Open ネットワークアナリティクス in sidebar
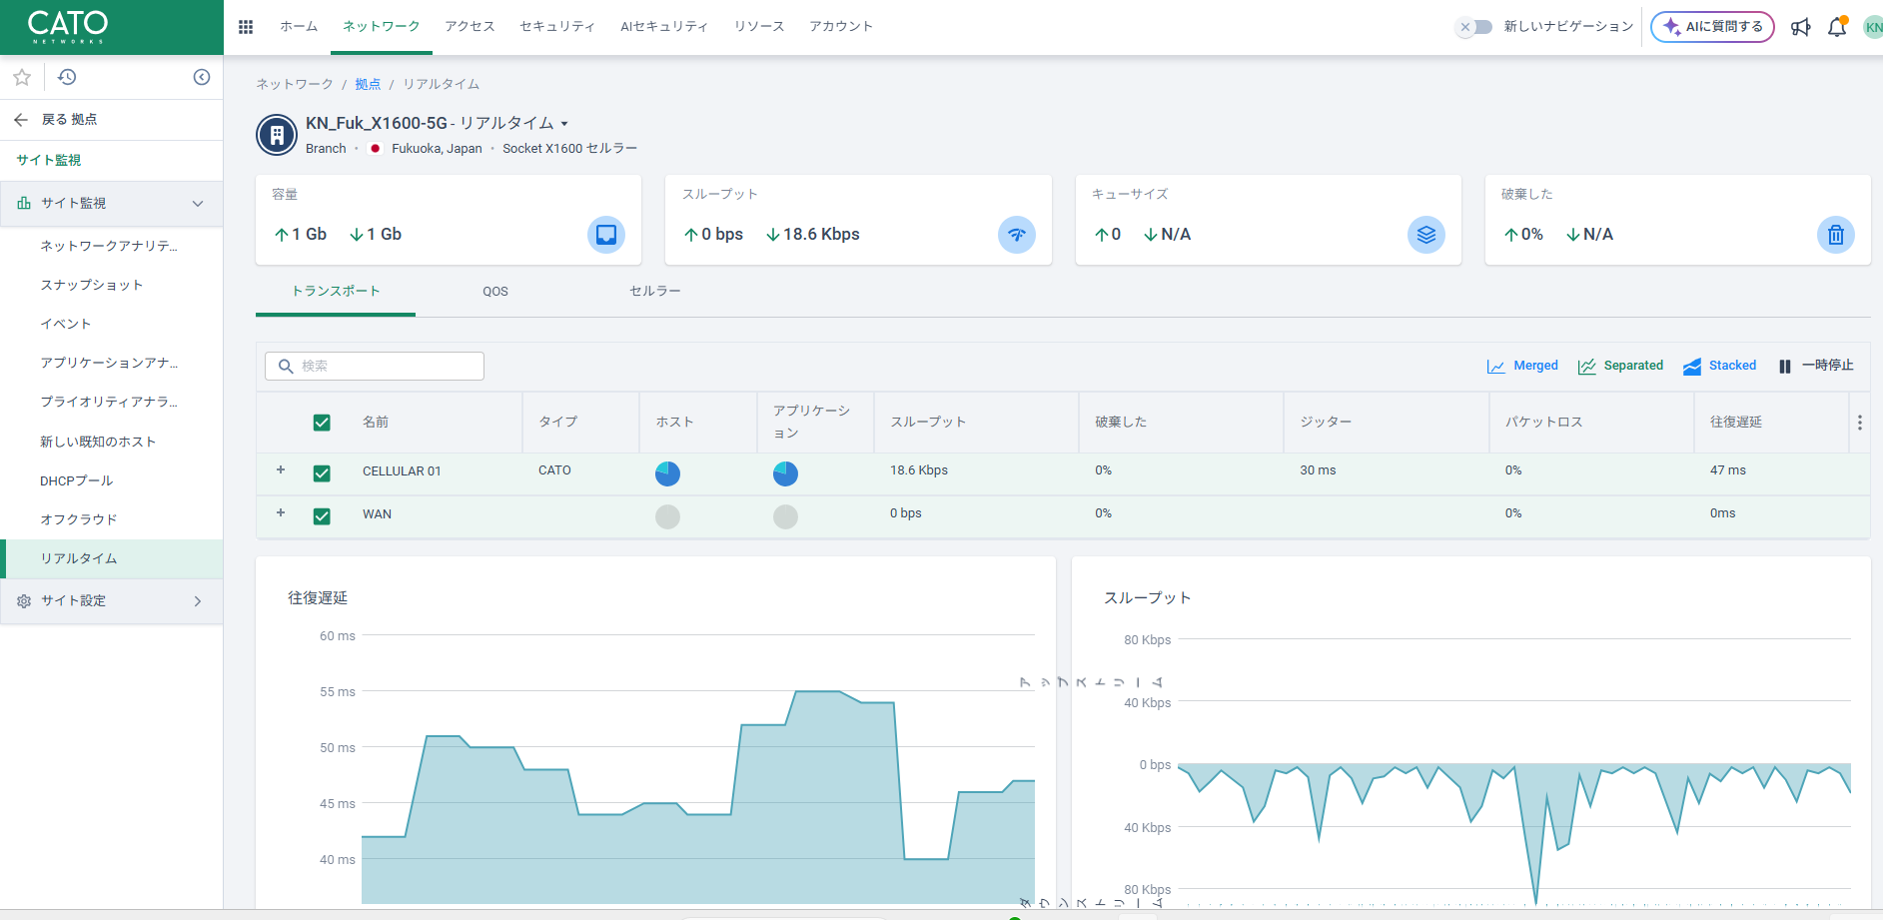 coord(109,246)
